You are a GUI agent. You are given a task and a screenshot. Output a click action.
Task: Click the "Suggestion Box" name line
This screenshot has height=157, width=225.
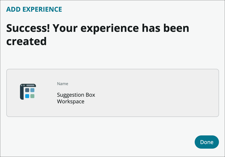(x=76, y=95)
